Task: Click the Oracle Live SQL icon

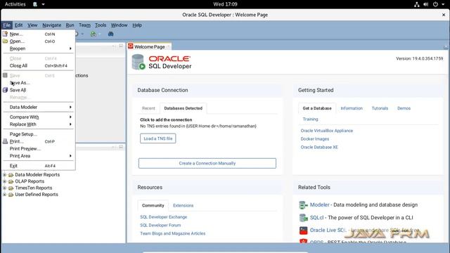Action: click(303, 230)
